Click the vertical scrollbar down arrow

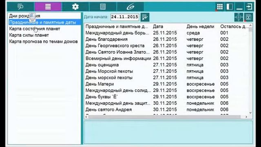(250, 113)
